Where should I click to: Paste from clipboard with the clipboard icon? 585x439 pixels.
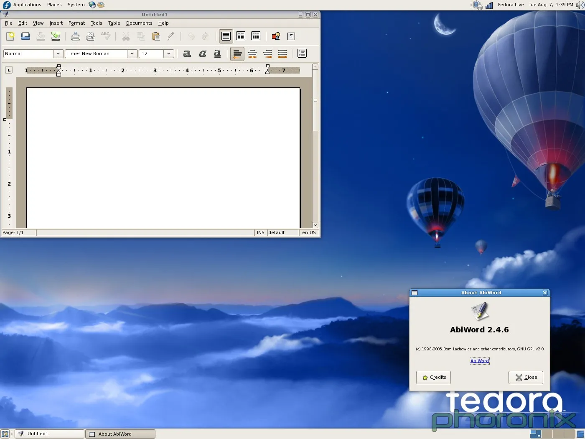(x=156, y=36)
